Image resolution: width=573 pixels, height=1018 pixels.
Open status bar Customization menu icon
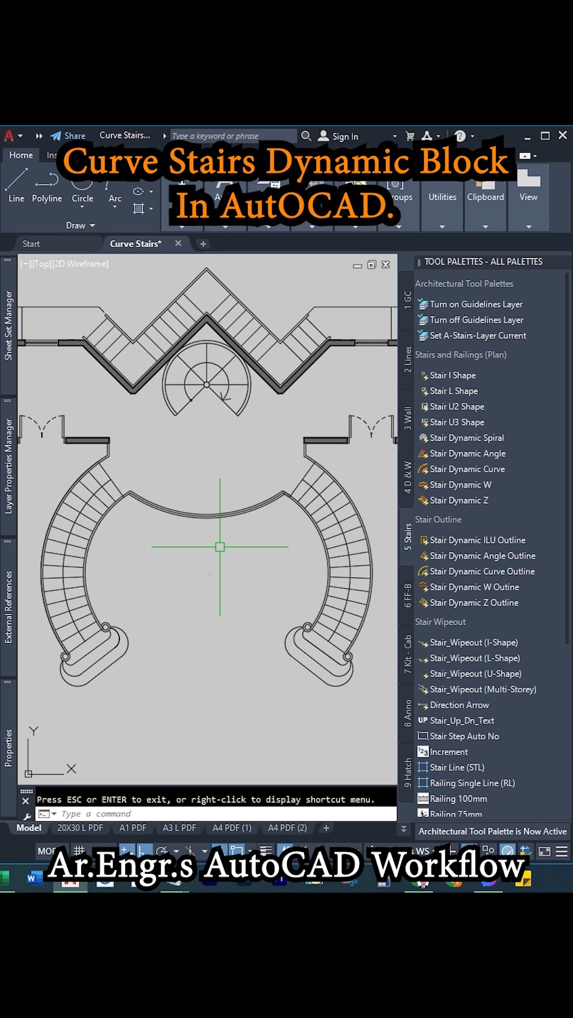[x=561, y=852]
